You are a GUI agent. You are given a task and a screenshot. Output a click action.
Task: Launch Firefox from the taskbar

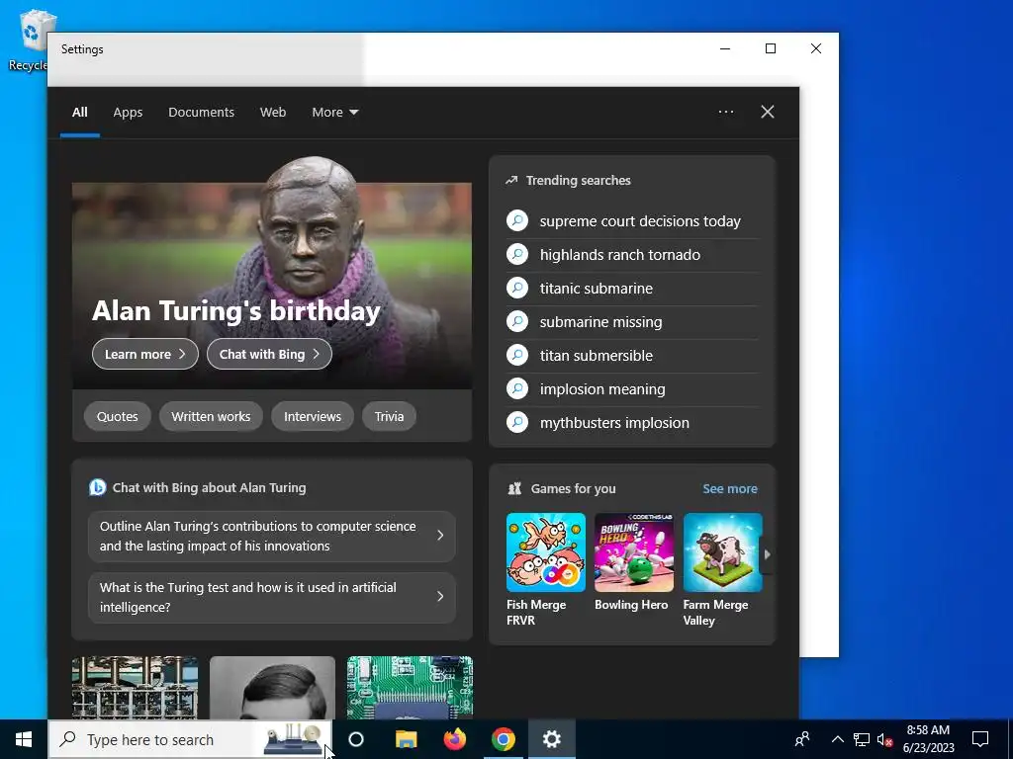coord(455,739)
